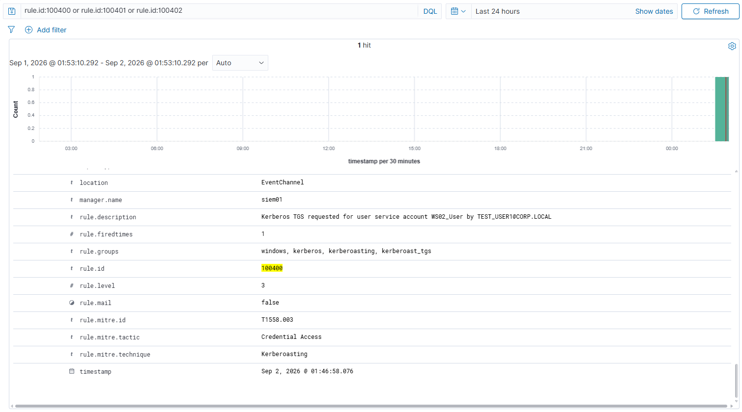The height and width of the screenshot is (412, 742).
Task: Click the number type icon for rule.firedtimes
Action: (x=72, y=234)
